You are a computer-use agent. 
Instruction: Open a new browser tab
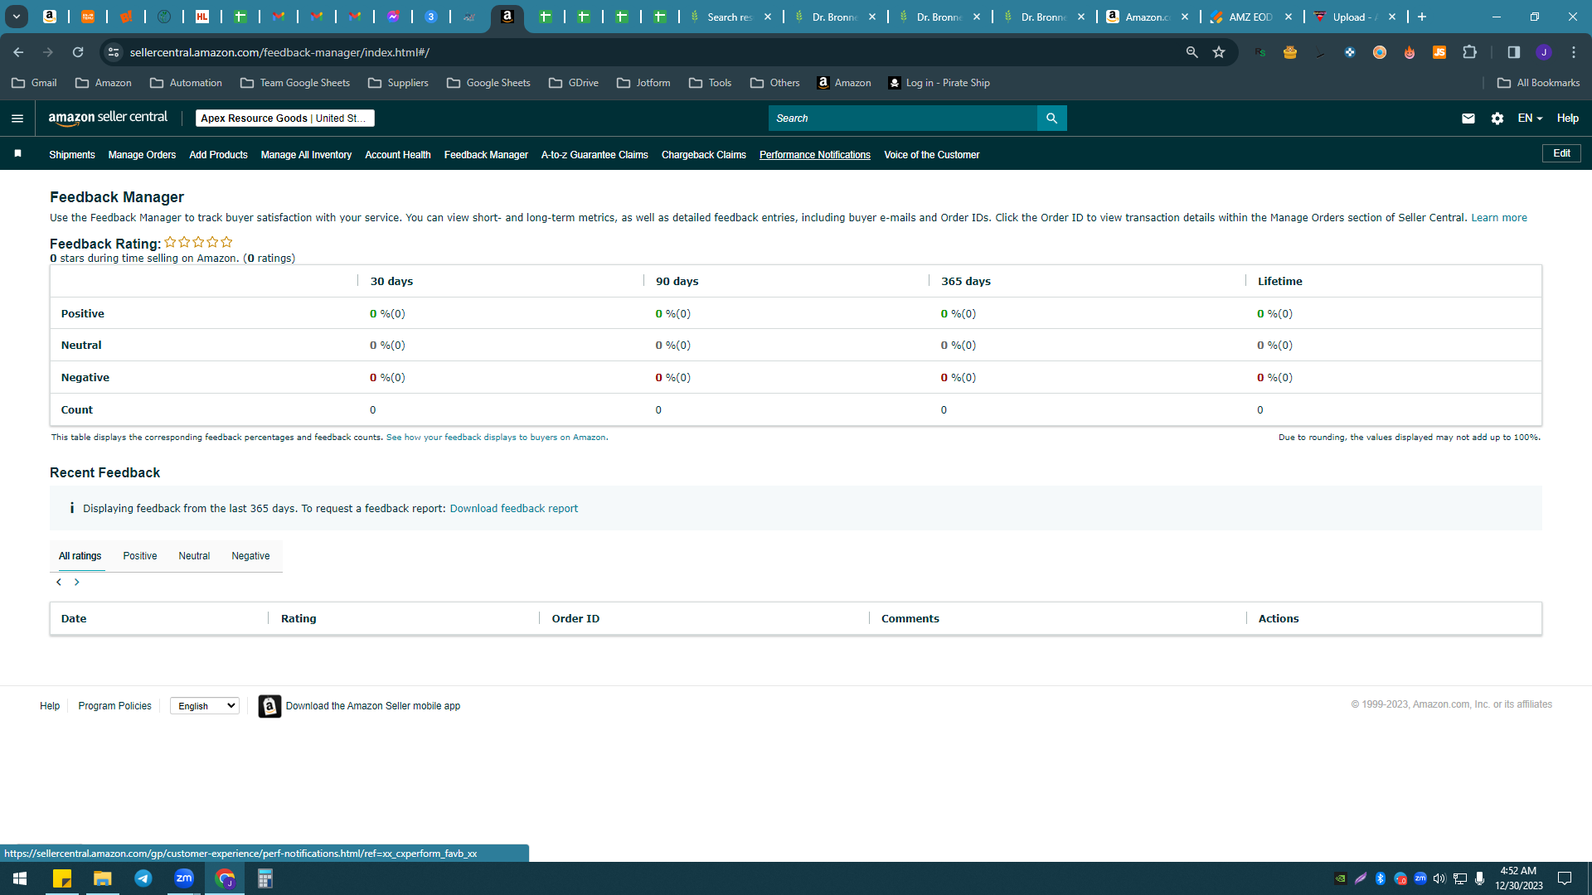point(1422,17)
